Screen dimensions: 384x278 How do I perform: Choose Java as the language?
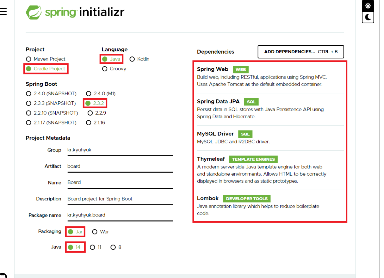111,59
